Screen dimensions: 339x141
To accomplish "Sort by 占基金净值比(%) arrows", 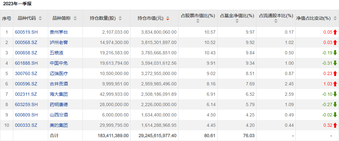I will [x=237, y=21].
